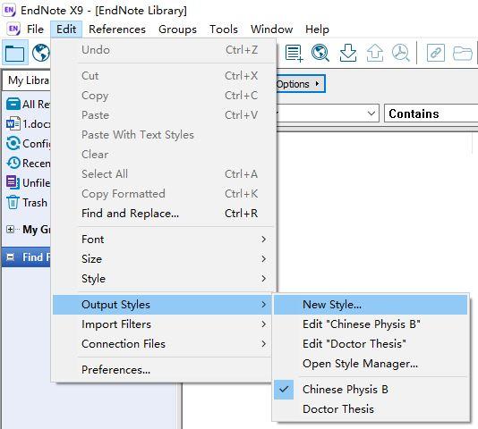Select the checked Chinese Physis B style
Screen dimensions: 478x429
(x=371, y=390)
